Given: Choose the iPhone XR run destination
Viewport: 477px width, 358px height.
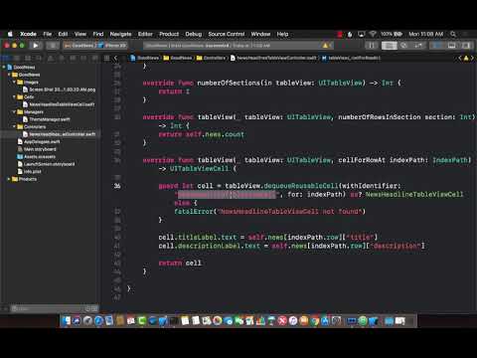Looking at the screenshot, I should [112, 46].
